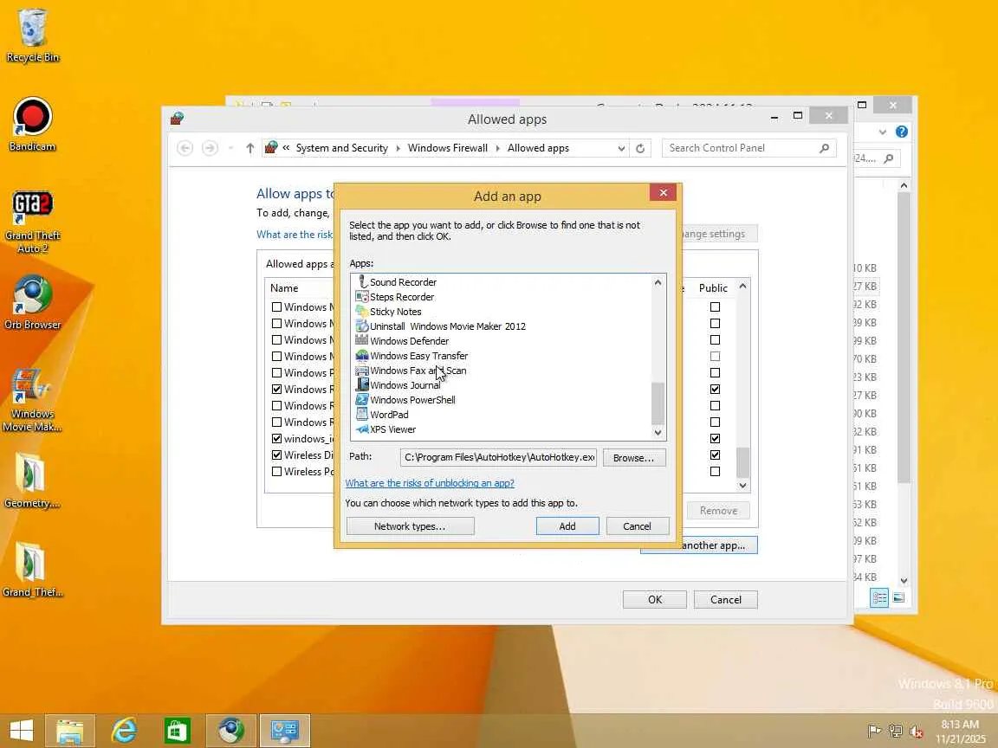
Task: Toggle Public checkbox for windows_i… row
Action: click(x=715, y=438)
